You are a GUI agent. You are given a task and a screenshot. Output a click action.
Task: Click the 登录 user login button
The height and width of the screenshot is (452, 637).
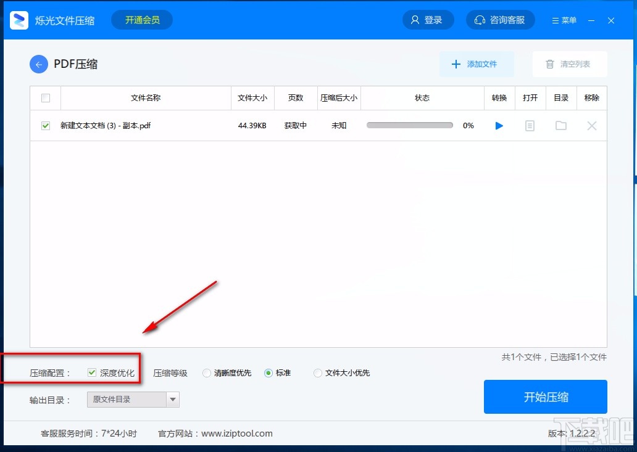(428, 20)
